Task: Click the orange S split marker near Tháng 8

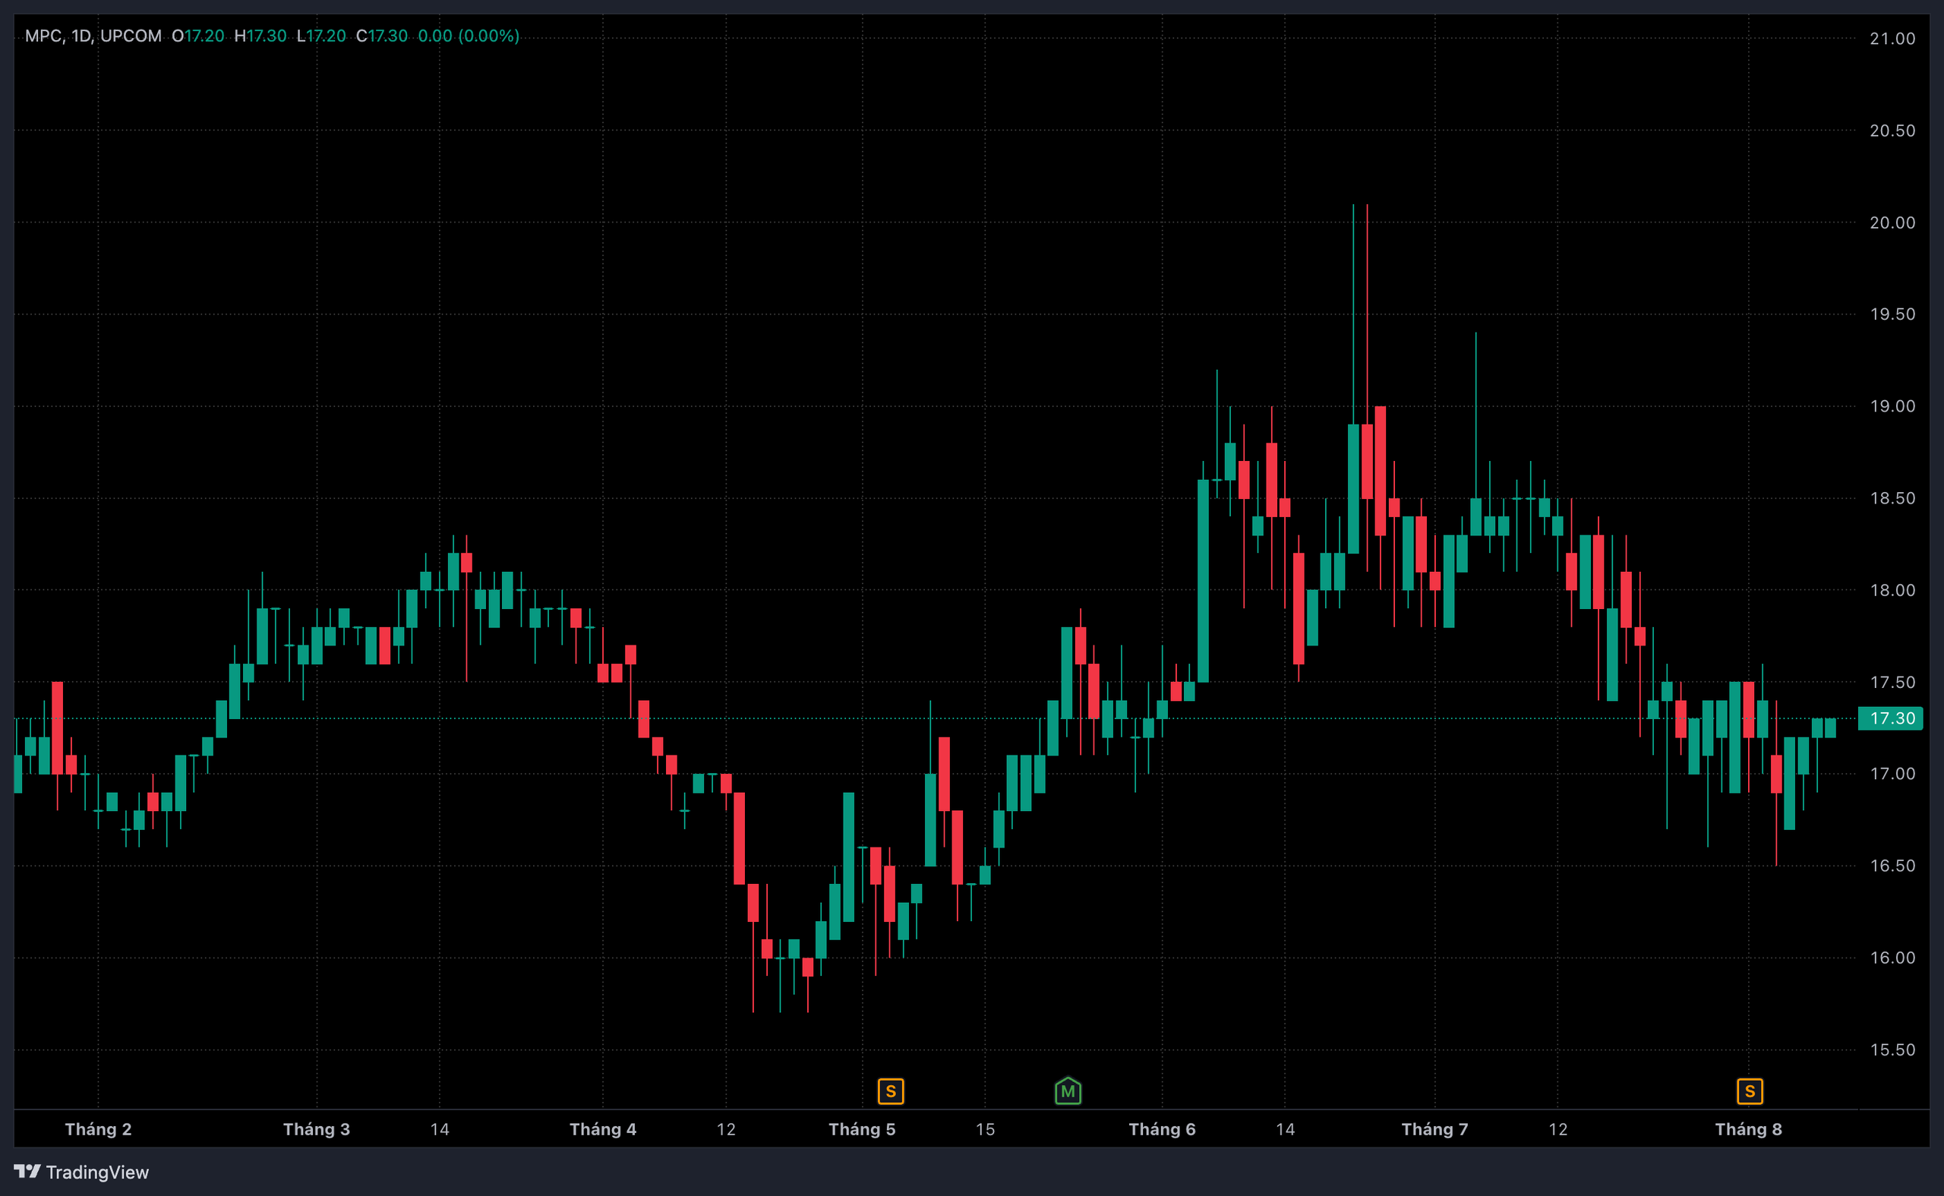Action: coord(1750,1092)
